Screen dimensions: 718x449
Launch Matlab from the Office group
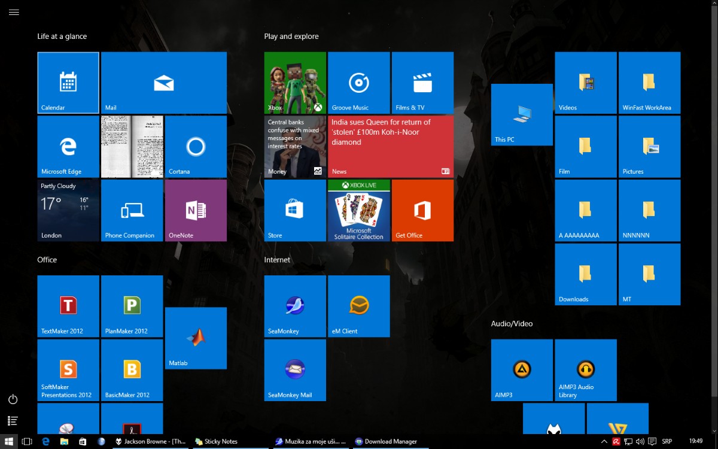tap(196, 338)
